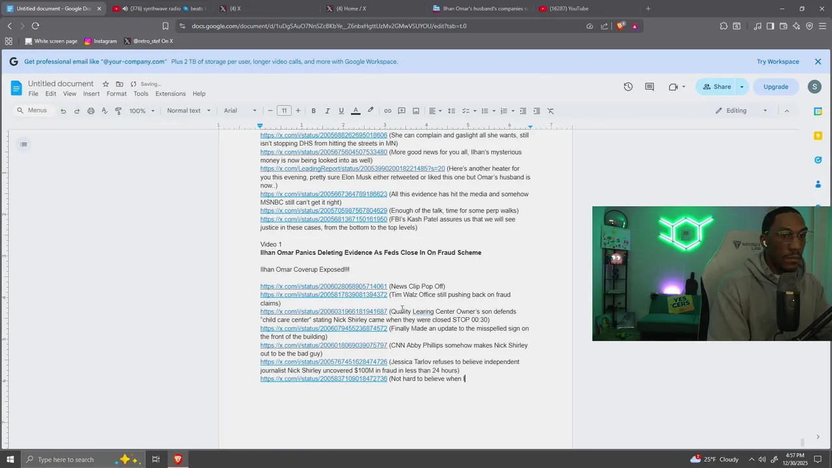Open the Format menu
The image size is (832, 468).
117,94
